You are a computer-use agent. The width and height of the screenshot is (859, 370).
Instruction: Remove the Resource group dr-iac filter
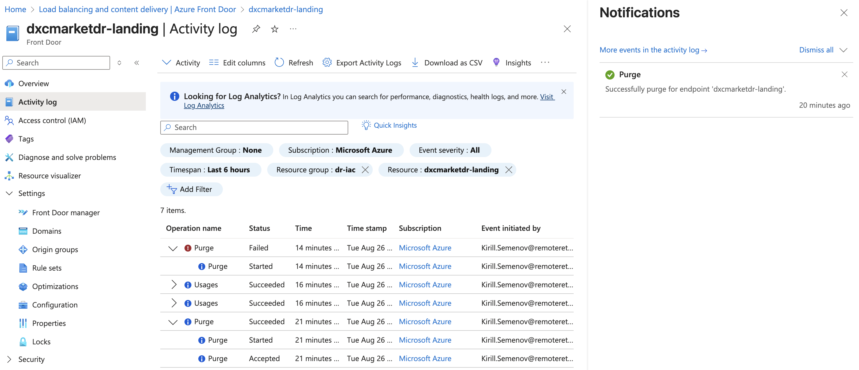(x=365, y=170)
